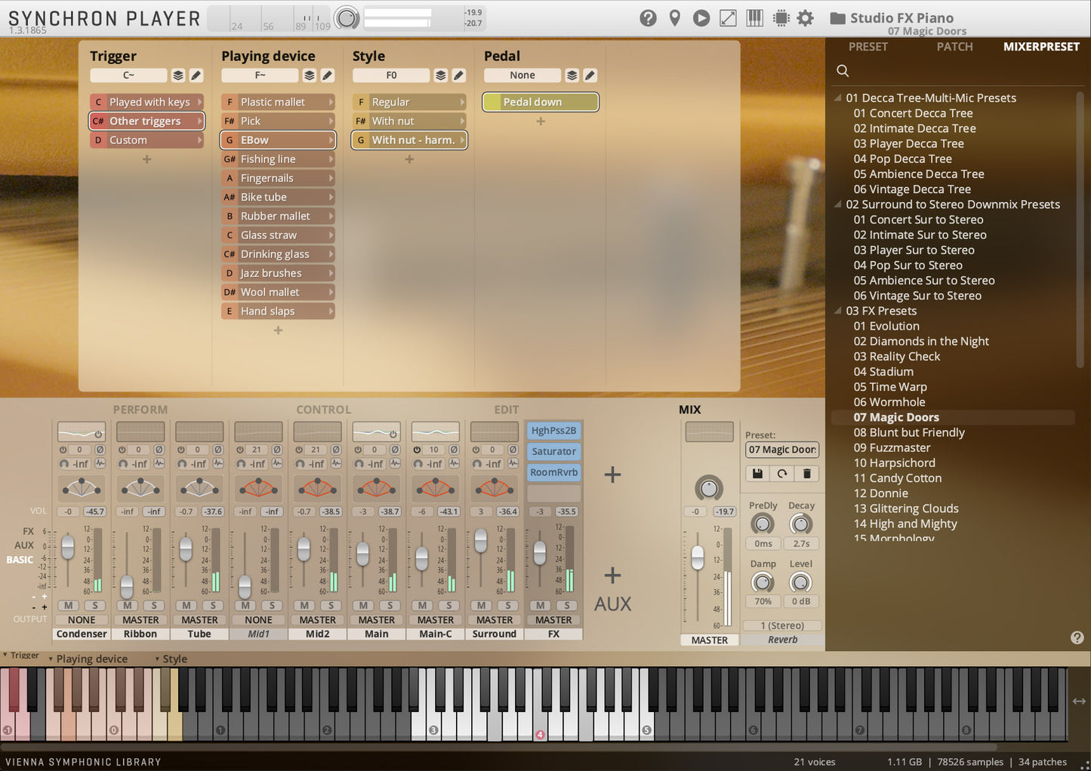Select the MIXERPRESET tab
The image size is (1091, 771).
coord(1040,46)
